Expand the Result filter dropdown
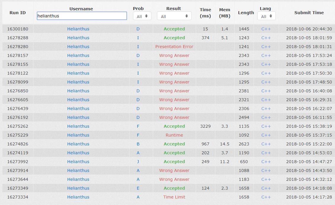 tap(174, 16)
